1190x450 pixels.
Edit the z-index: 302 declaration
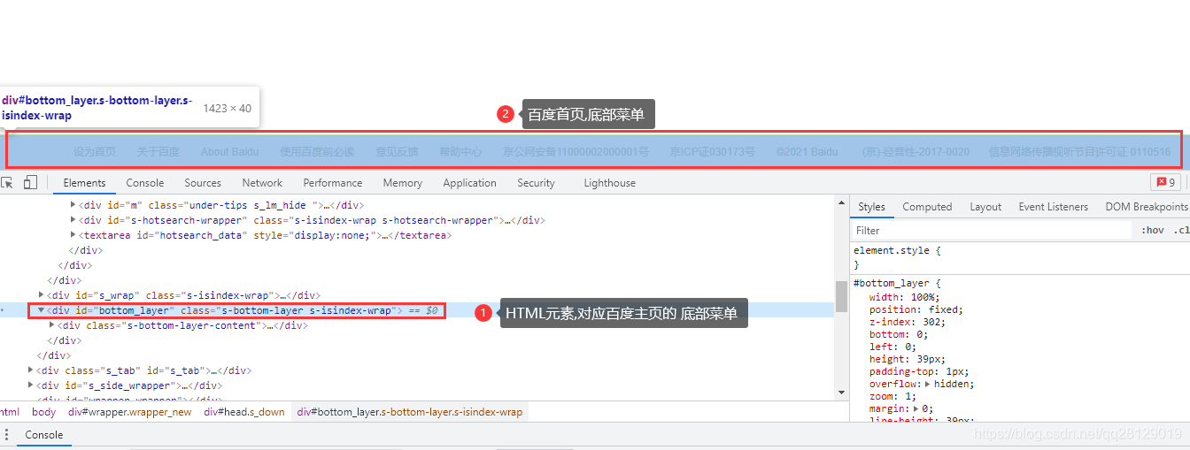tap(907, 322)
